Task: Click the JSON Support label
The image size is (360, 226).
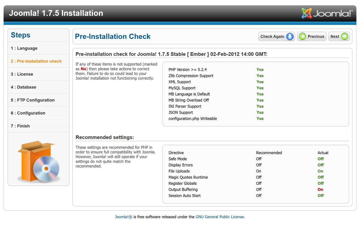Action: pyautogui.click(x=181, y=112)
